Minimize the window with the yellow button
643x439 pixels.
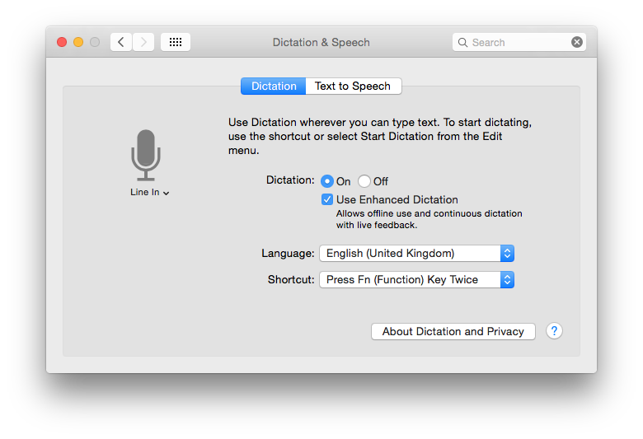[x=78, y=42]
